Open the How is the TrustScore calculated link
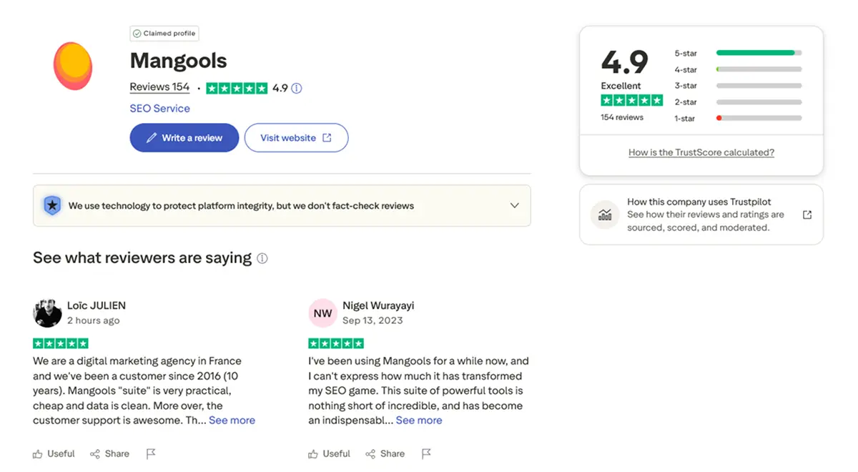 pyautogui.click(x=701, y=152)
